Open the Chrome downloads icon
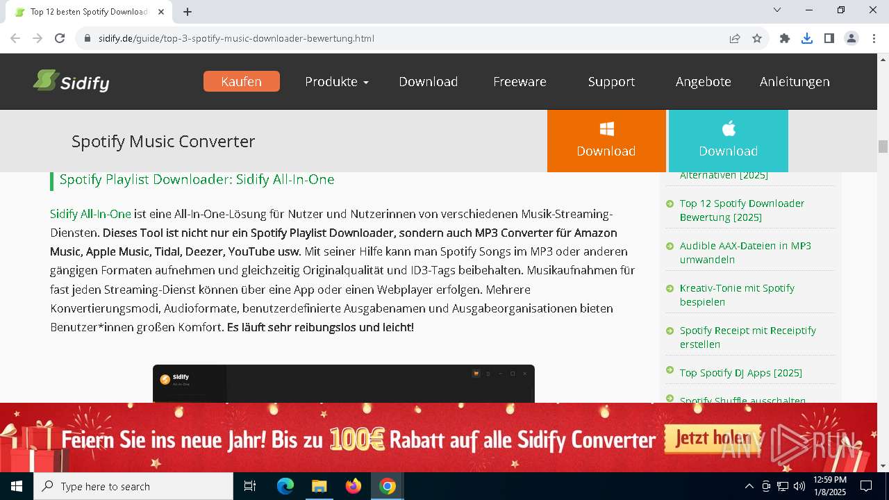 coord(807,38)
